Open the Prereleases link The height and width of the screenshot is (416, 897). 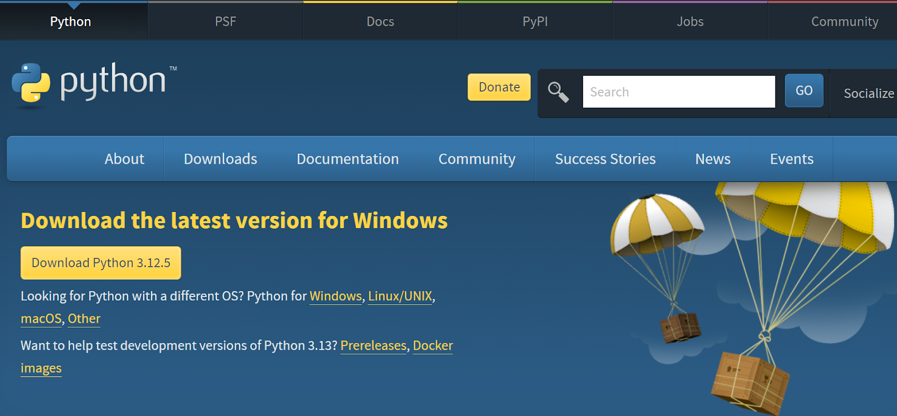point(373,345)
